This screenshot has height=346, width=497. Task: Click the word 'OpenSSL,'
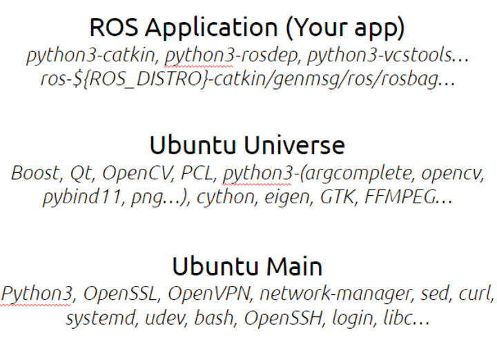122,294
